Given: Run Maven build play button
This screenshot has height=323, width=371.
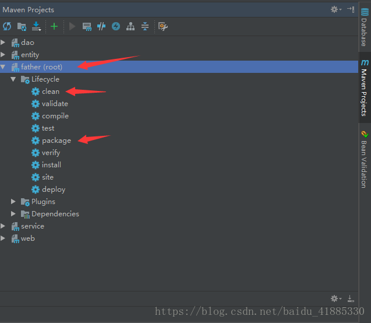Looking at the screenshot, I should 72,26.
